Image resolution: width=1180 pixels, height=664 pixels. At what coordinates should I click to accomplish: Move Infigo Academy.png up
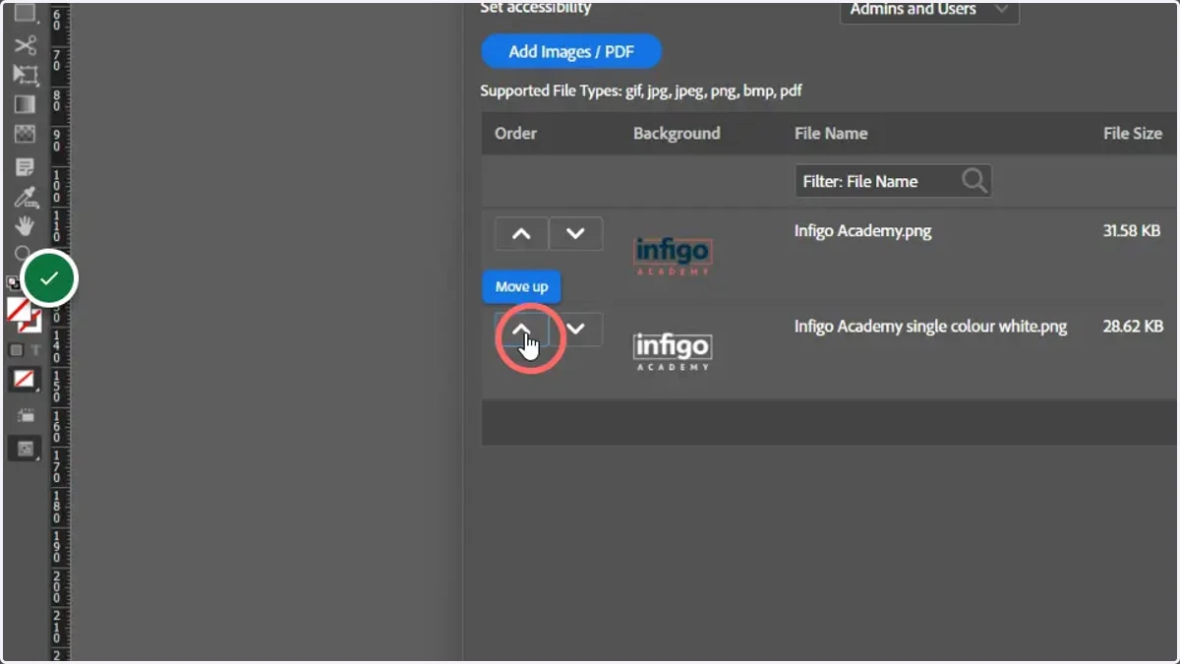coord(521,234)
